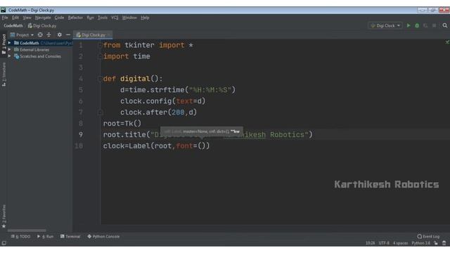Screen dimensions: 450x253
Task: Open the TODO tool window
Action: coord(20,236)
